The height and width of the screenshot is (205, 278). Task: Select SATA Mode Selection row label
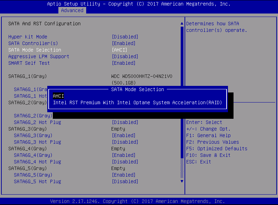35,50
